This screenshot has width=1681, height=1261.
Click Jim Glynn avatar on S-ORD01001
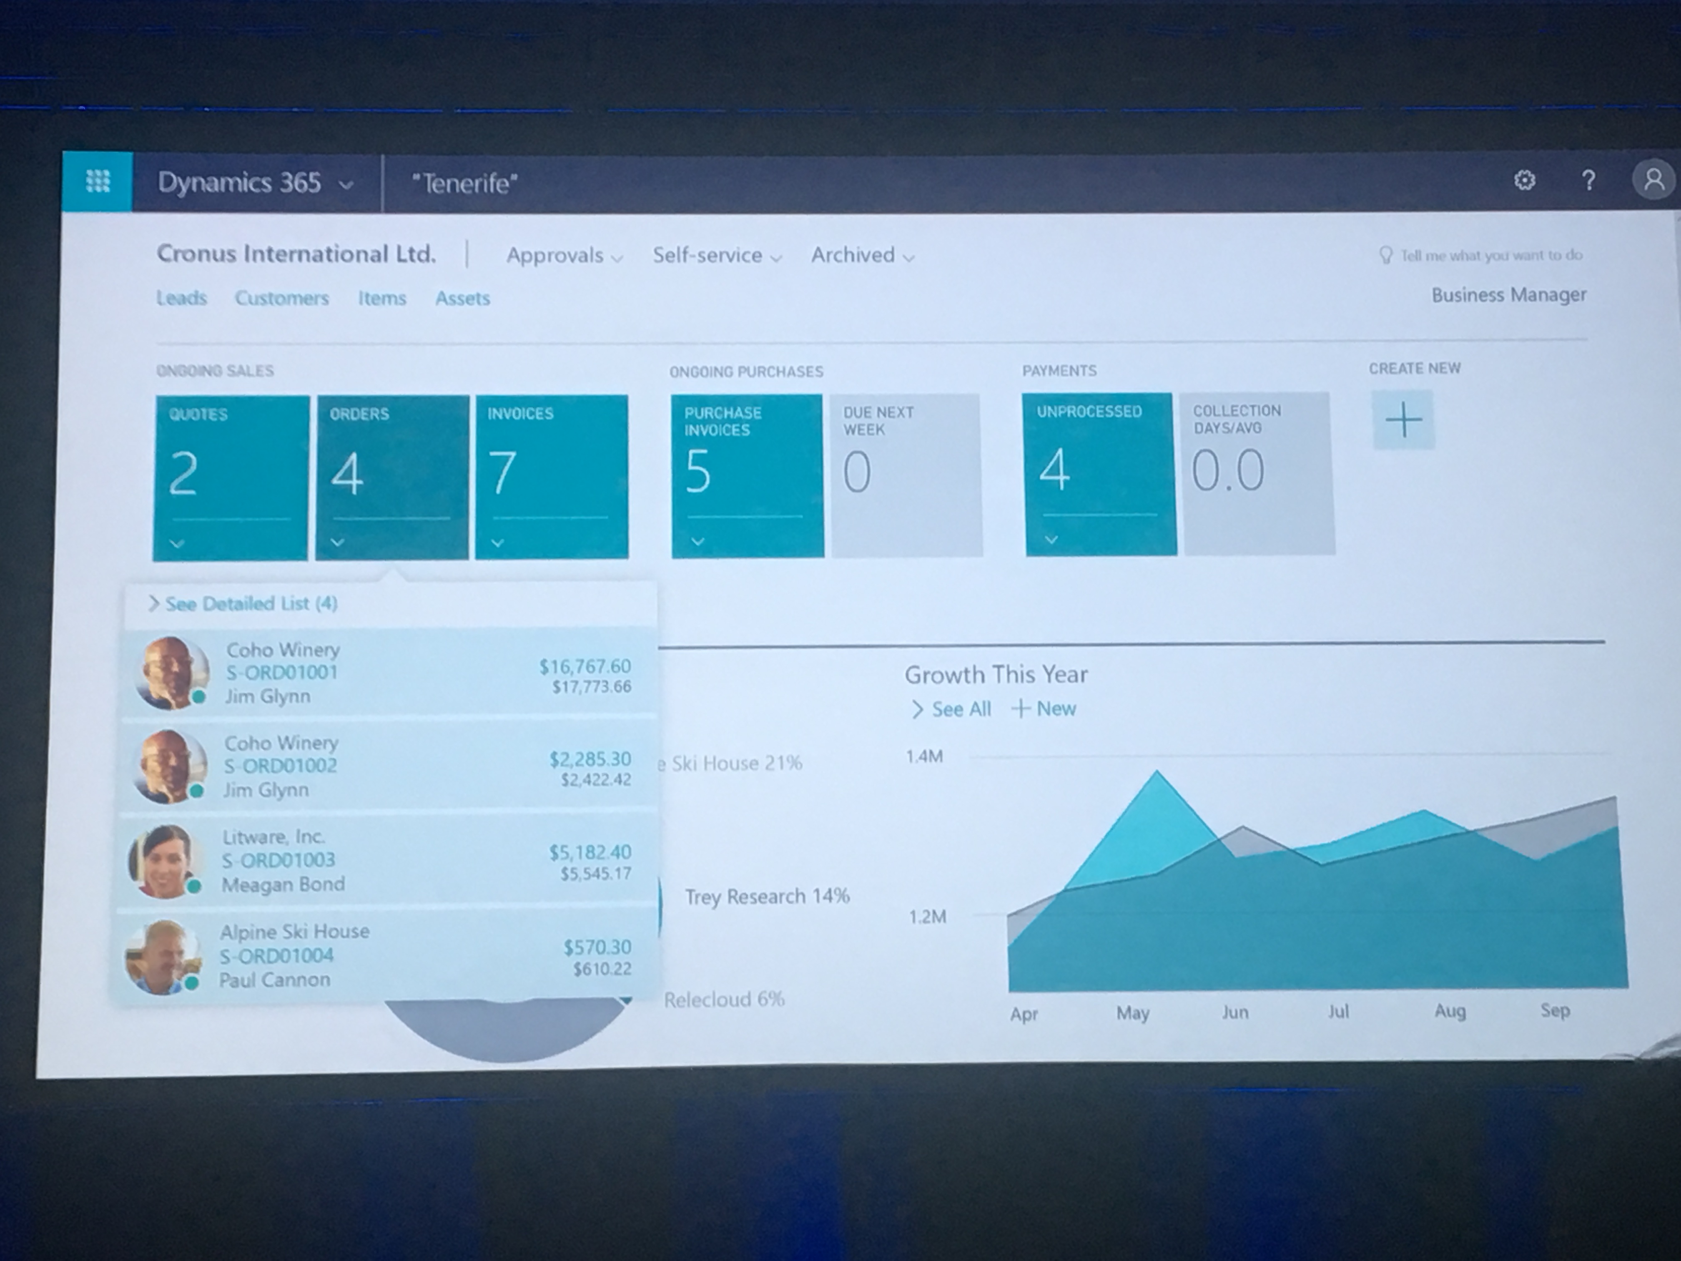[172, 673]
